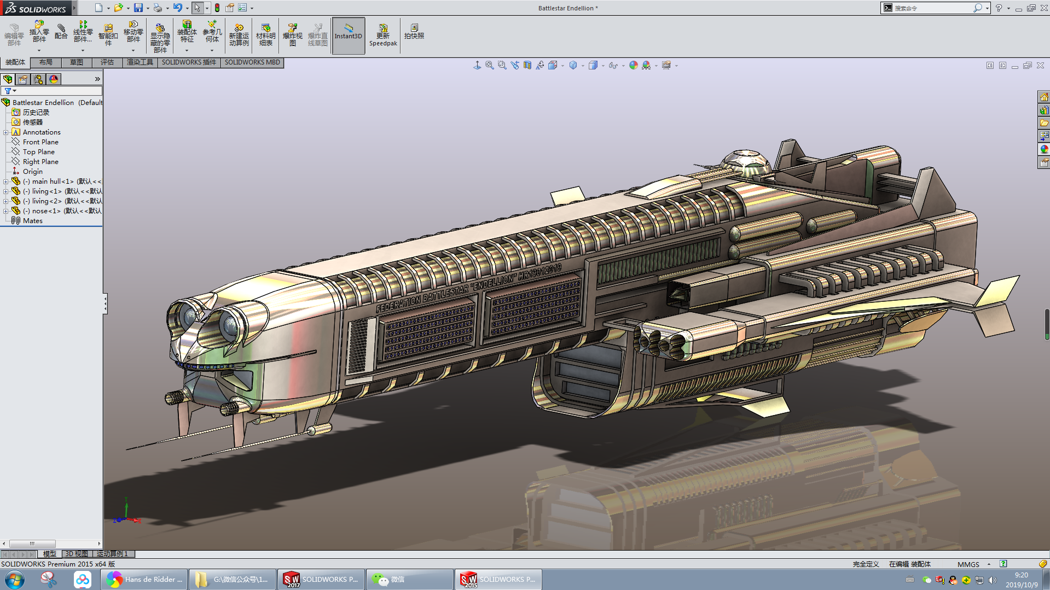Open File Explorer folder icon in task pane
The height and width of the screenshot is (590, 1050).
pos(1044,123)
